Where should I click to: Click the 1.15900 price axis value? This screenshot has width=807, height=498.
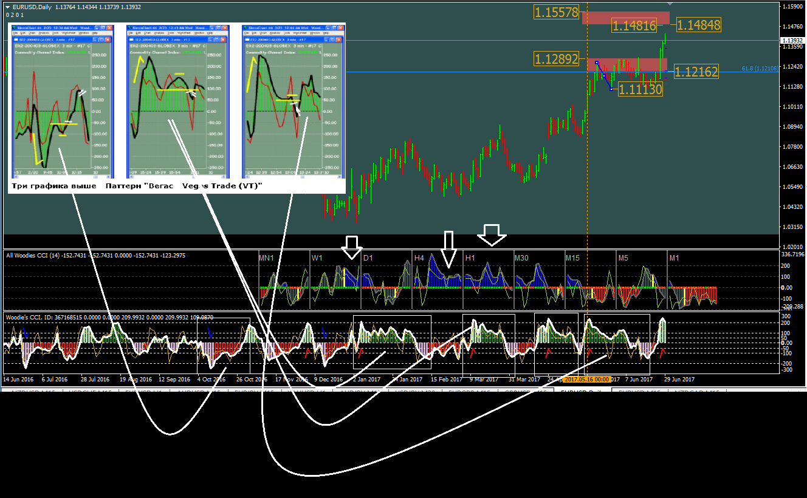(x=793, y=7)
